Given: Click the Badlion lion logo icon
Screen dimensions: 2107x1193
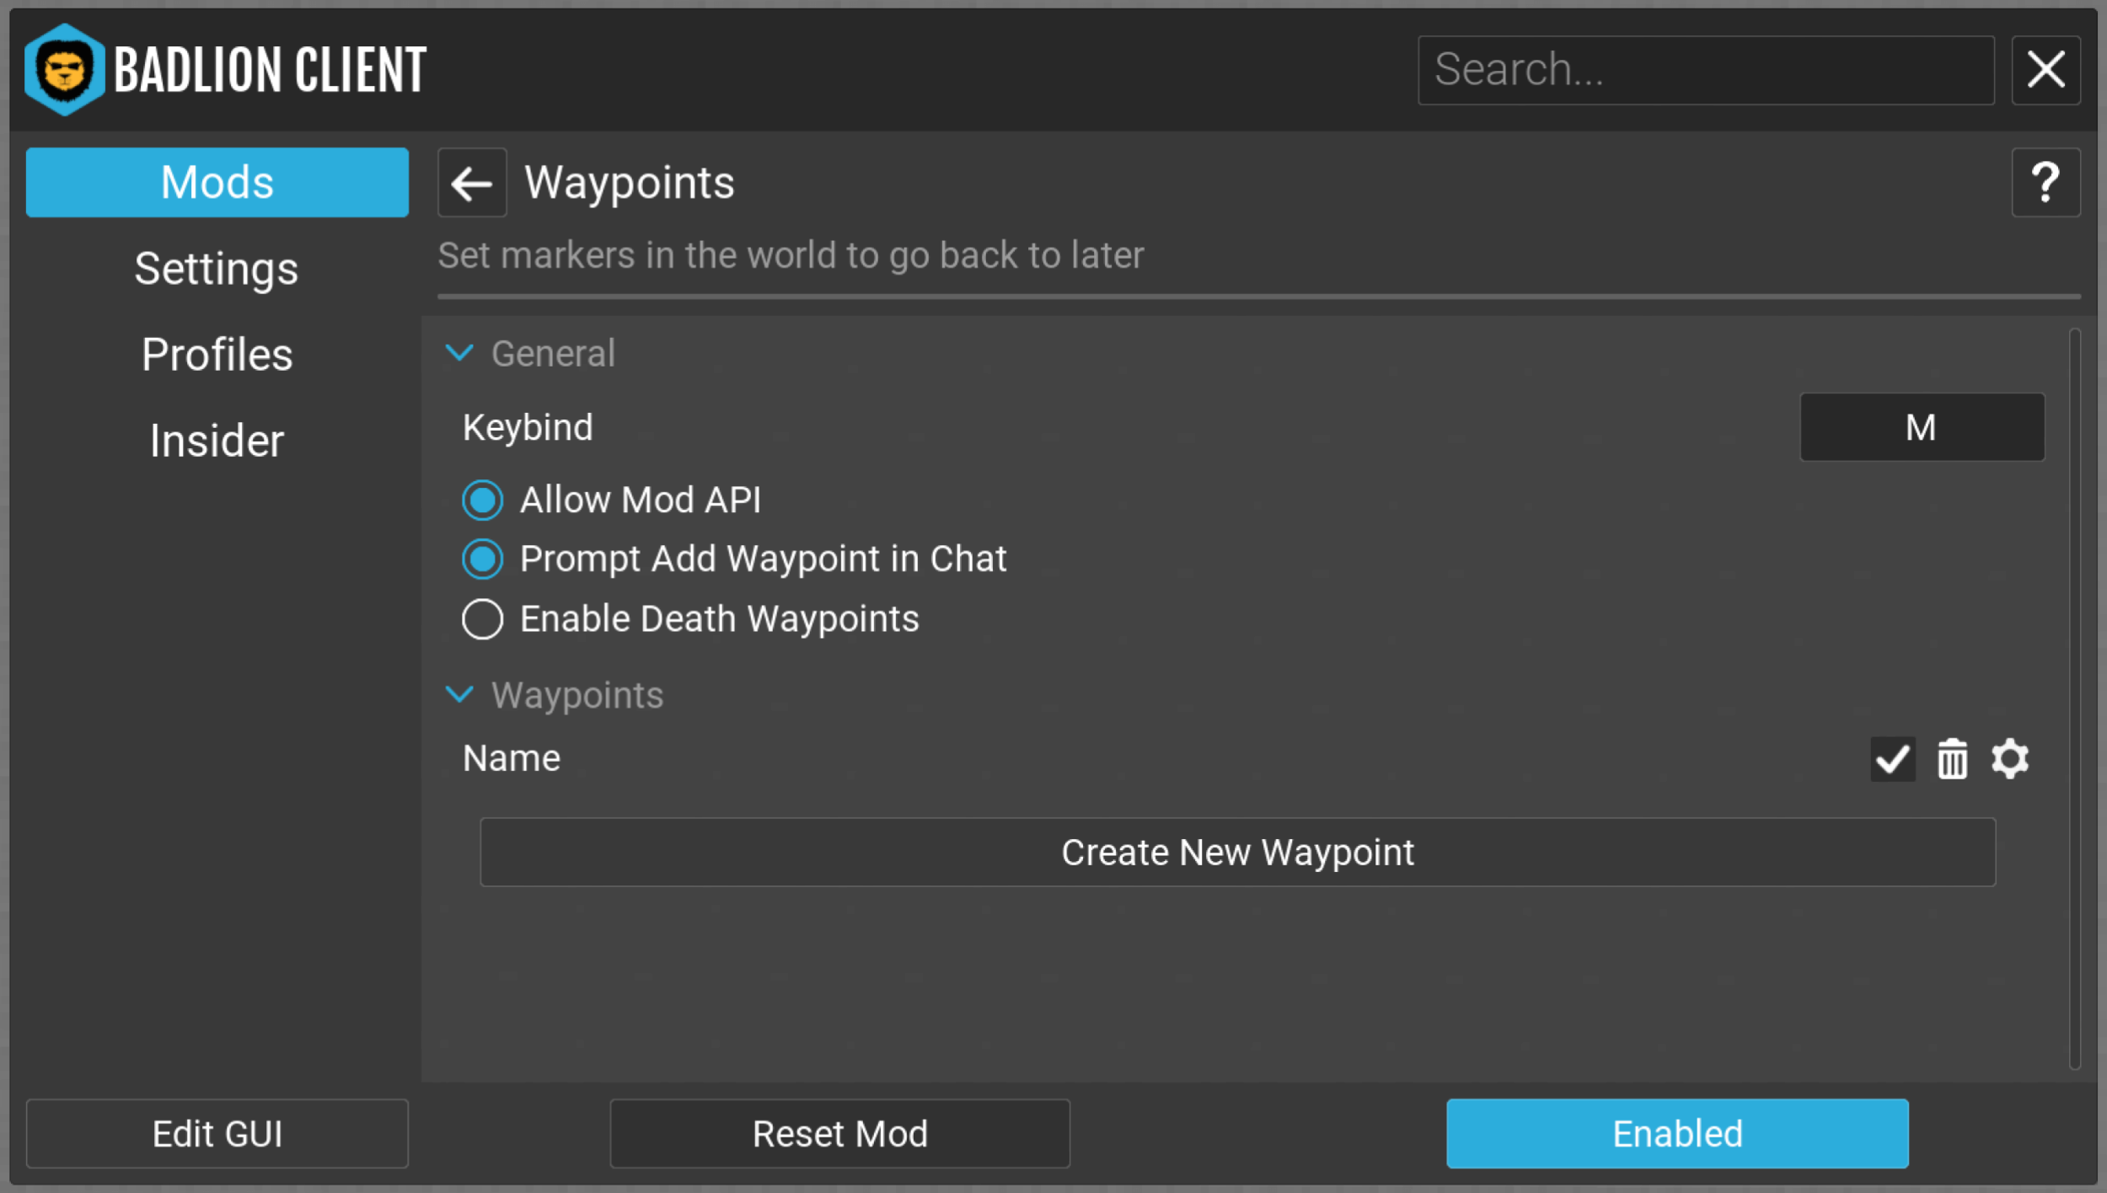Looking at the screenshot, I should pyautogui.click(x=64, y=70).
